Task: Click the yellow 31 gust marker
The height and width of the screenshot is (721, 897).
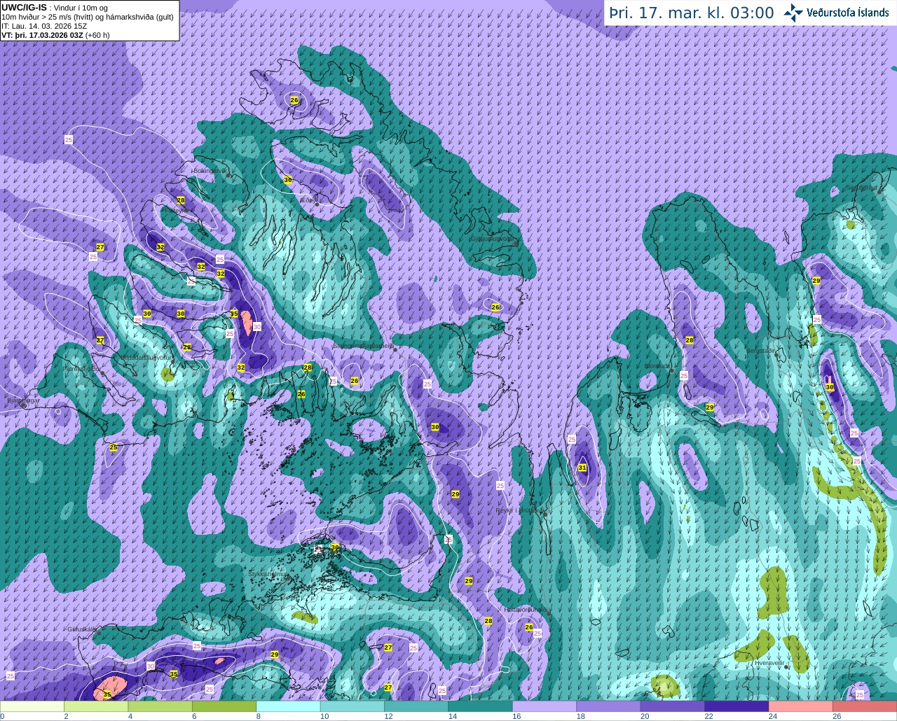Action: 582,468
